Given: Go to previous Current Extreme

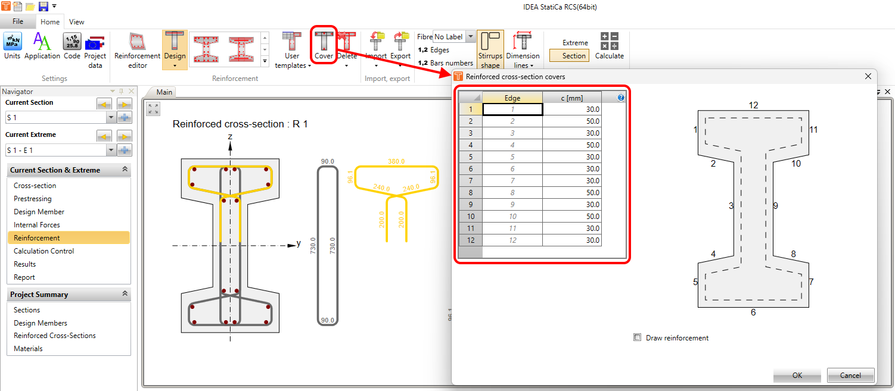Looking at the screenshot, I should 104,136.
